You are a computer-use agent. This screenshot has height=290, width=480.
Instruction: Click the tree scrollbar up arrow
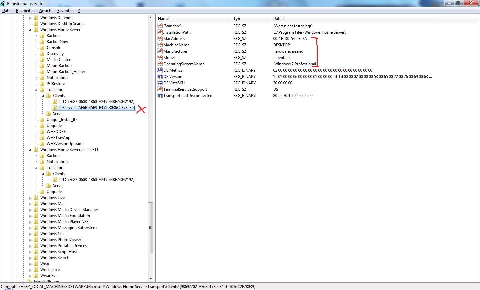click(x=151, y=18)
